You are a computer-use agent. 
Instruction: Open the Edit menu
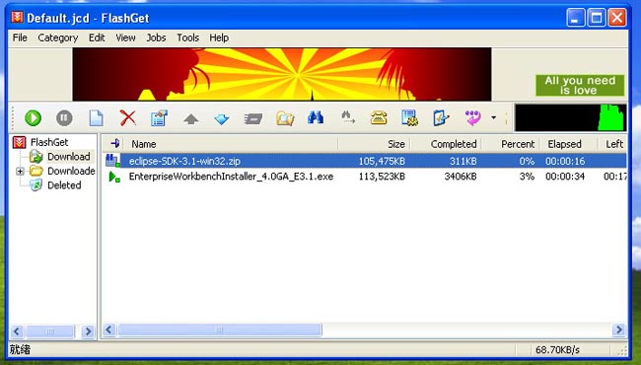[x=97, y=37]
